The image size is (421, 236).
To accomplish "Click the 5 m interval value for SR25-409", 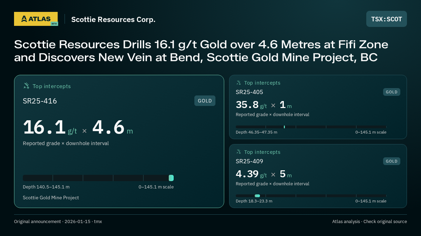I will tap(286, 174).
